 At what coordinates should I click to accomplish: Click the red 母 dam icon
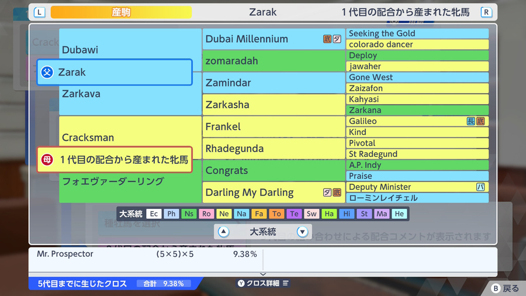pos(47,160)
